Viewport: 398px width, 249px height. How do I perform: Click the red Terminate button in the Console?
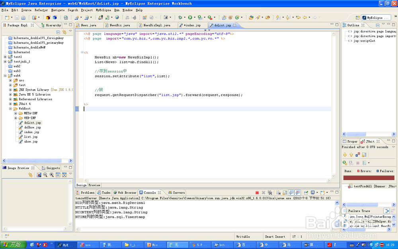click(x=257, y=192)
